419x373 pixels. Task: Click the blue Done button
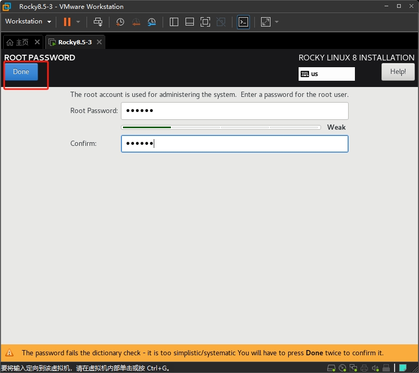(21, 71)
